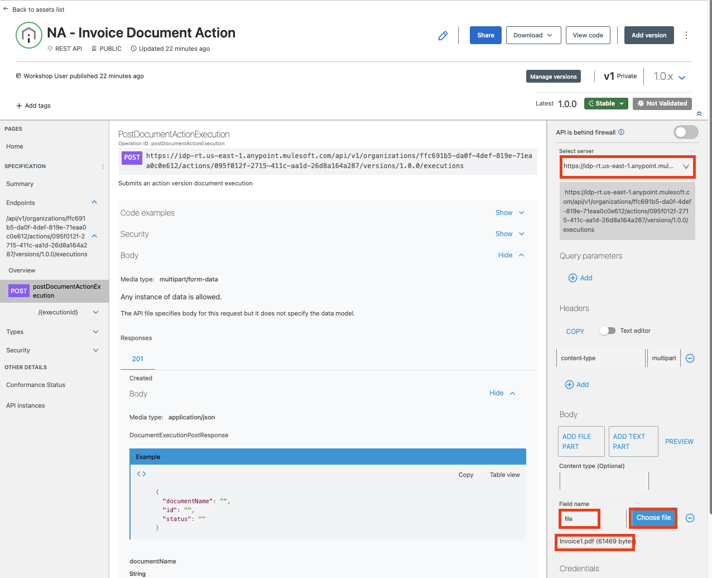Remove the content-type header row

(x=690, y=359)
